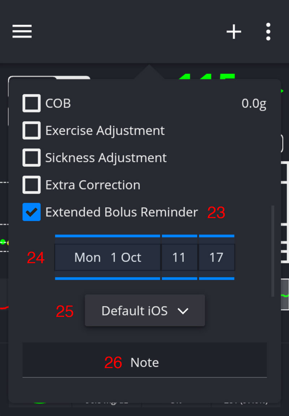Screen dimensions: 289x416
Task: Click the COB value 0.0g
Action: (254, 104)
